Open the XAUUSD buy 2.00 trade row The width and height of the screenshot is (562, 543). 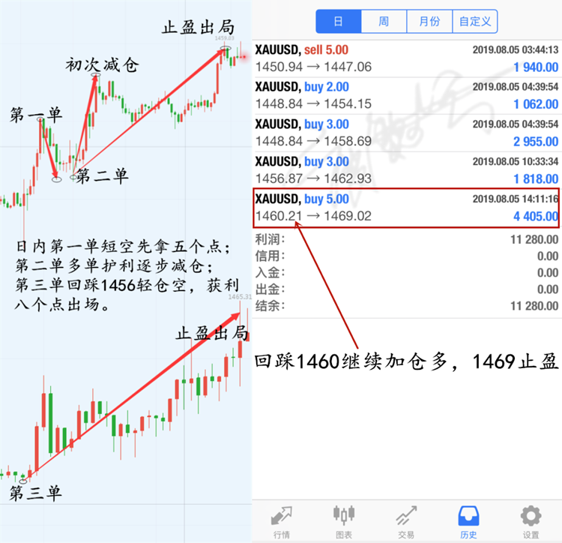coord(407,96)
